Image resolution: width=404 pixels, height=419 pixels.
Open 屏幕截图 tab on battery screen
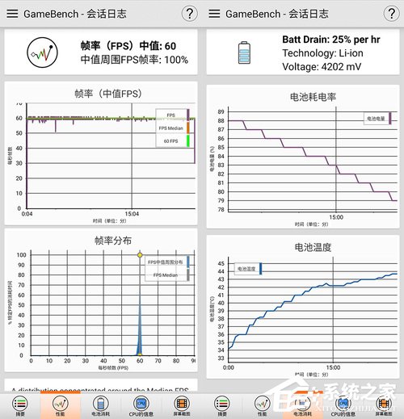click(x=384, y=406)
